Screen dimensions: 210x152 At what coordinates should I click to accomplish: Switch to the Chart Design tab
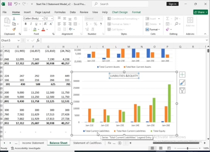(x=120, y=12)
